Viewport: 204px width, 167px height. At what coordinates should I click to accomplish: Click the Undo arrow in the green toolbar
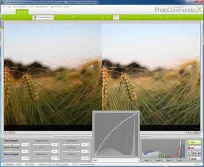(x=4, y=17)
